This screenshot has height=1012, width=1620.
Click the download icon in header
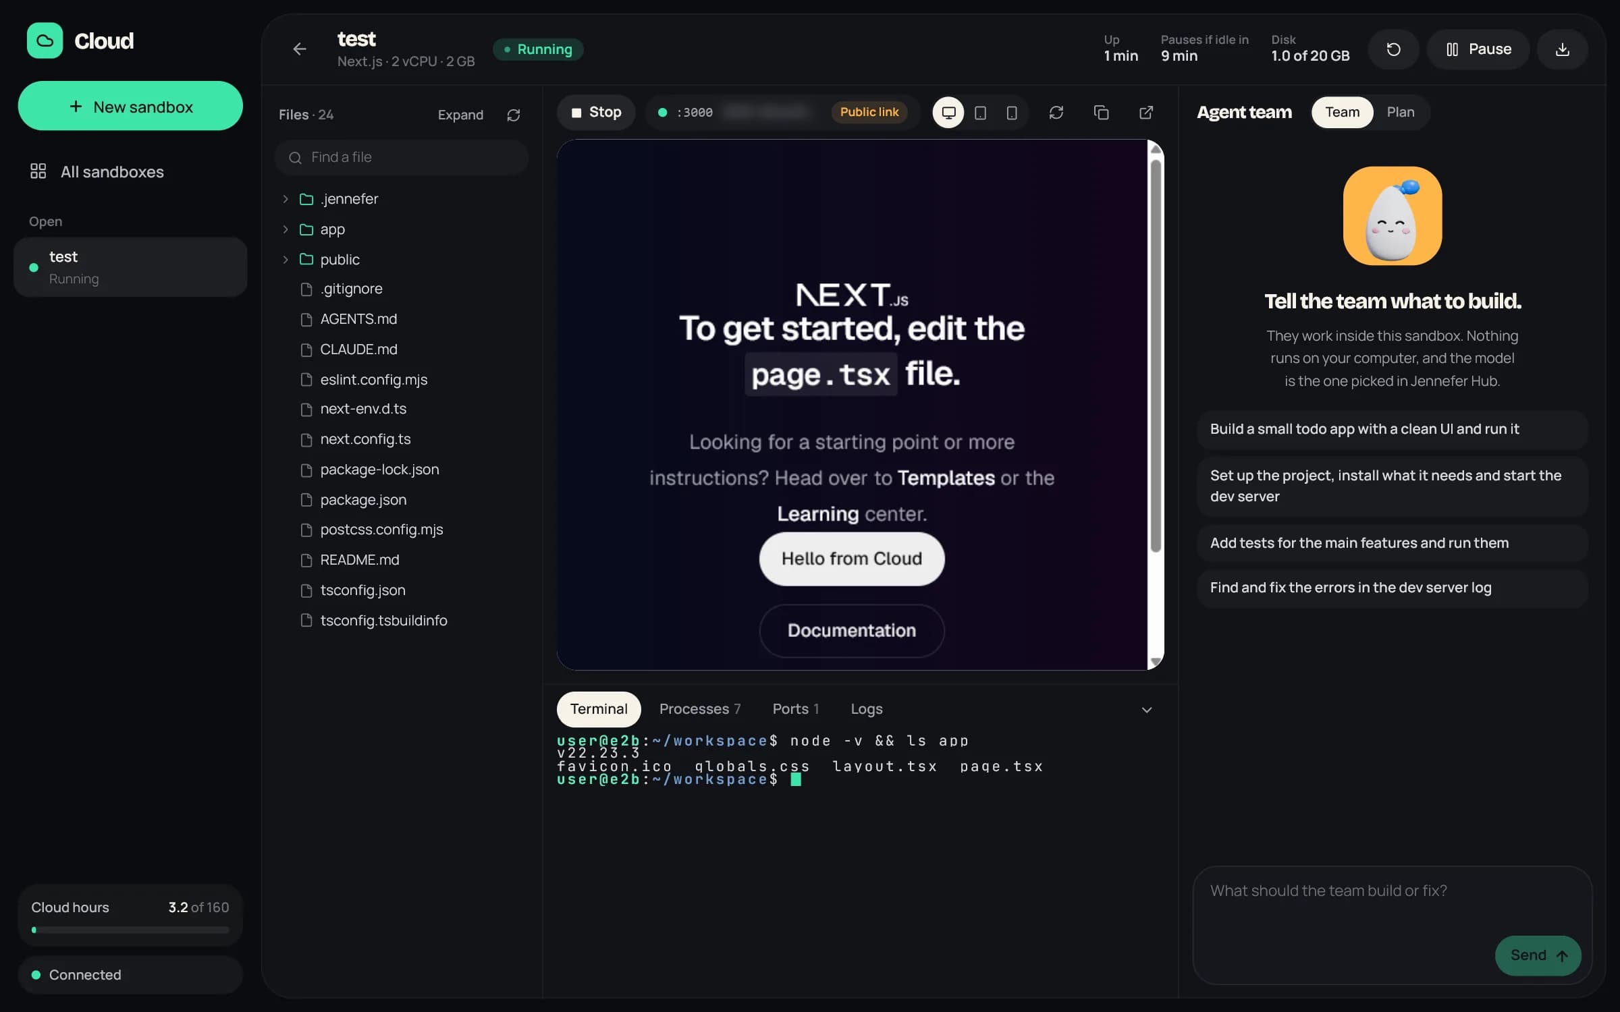(x=1562, y=49)
